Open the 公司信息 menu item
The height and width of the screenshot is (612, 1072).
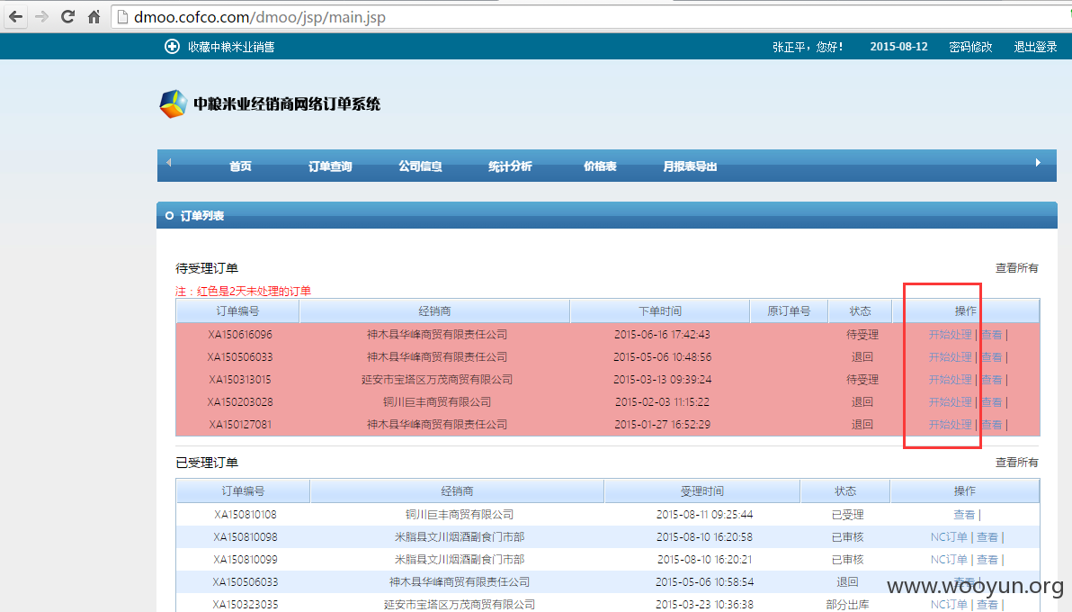(x=421, y=166)
